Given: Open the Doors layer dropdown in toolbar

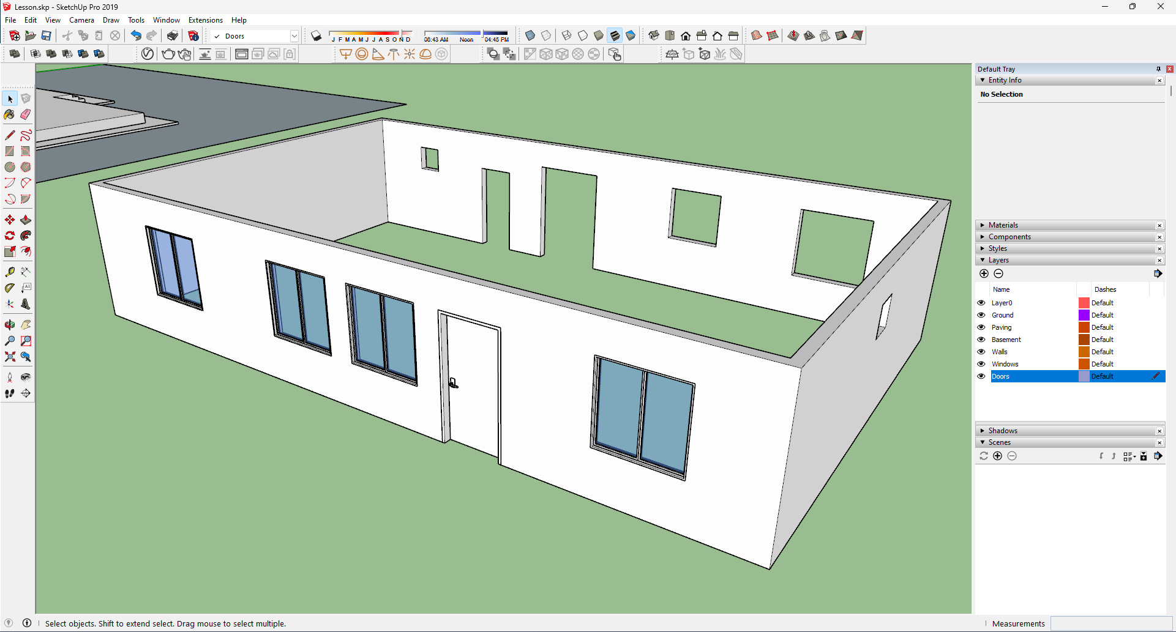Looking at the screenshot, I should (294, 36).
